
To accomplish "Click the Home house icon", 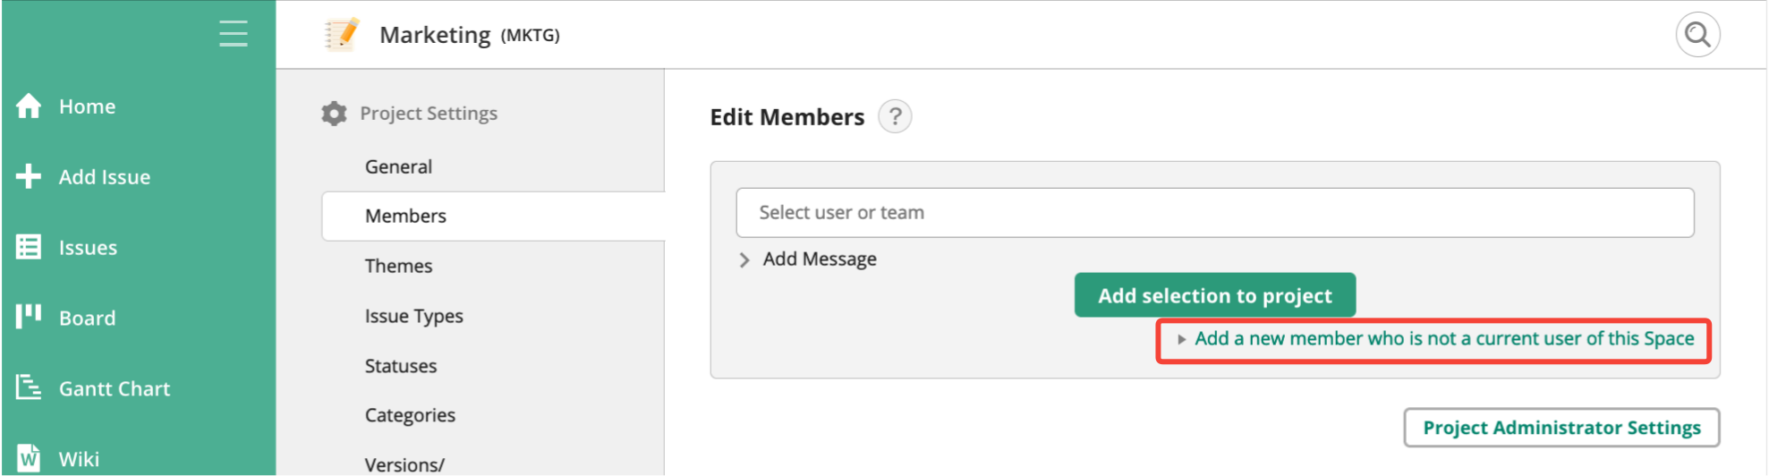I will point(29,106).
